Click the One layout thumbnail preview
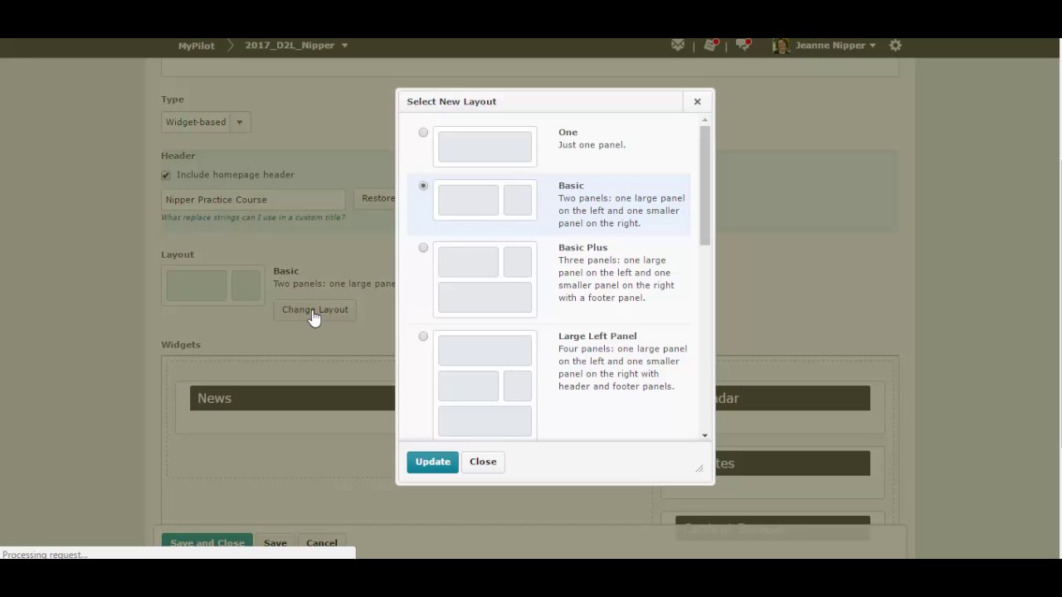 tap(485, 147)
